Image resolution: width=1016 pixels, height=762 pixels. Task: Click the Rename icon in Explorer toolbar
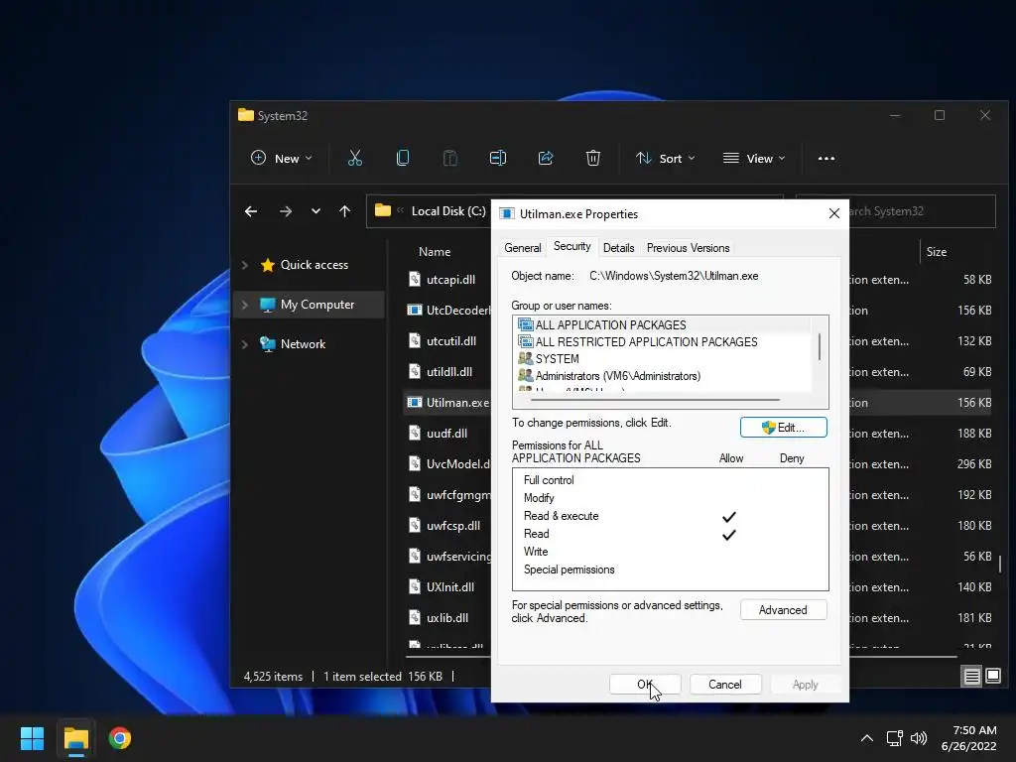pos(498,158)
